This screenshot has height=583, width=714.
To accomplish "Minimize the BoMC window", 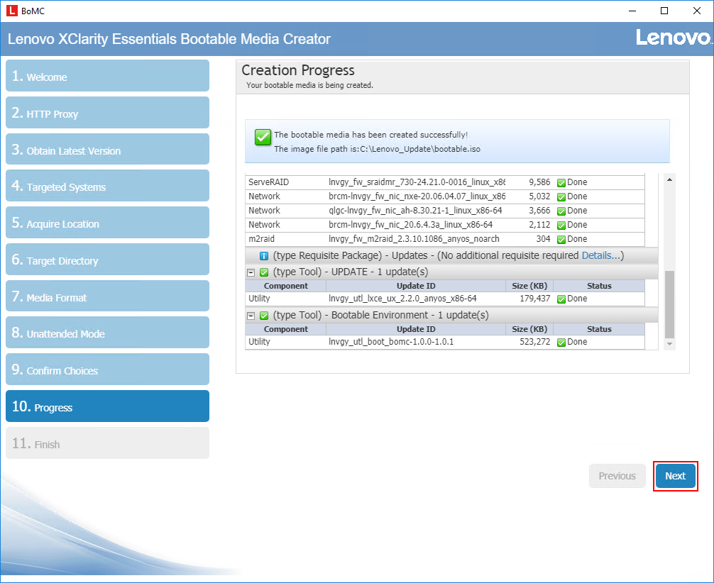I will [632, 11].
